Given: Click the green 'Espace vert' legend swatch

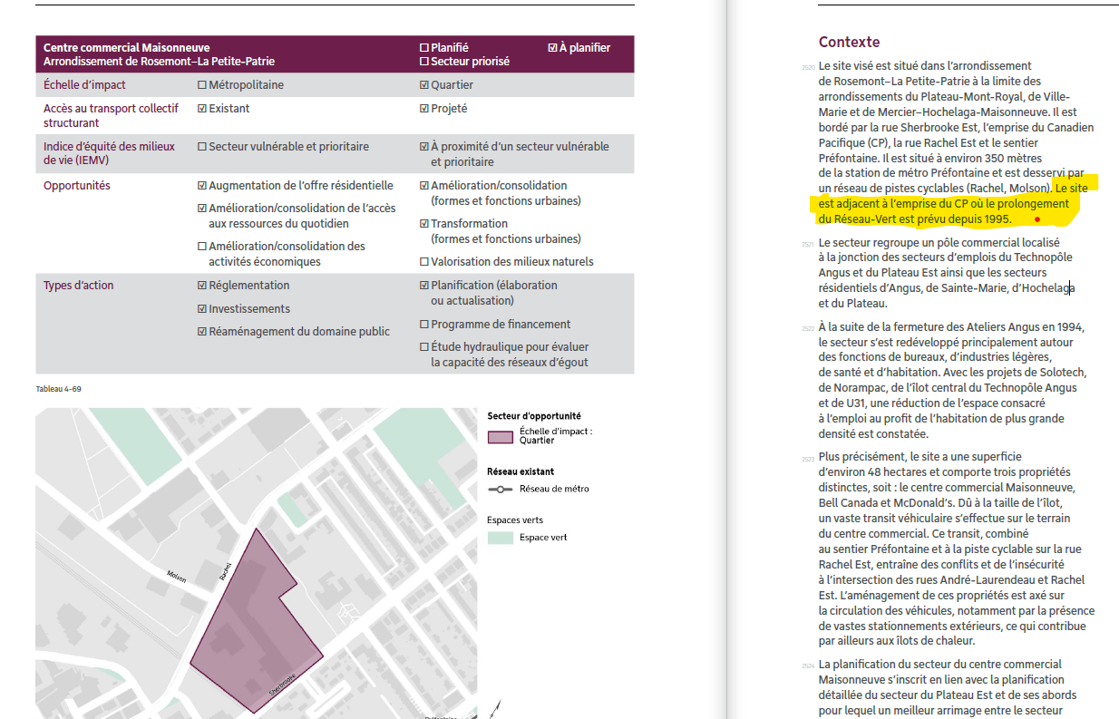Looking at the screenshot, I should (x=500, y=538).
